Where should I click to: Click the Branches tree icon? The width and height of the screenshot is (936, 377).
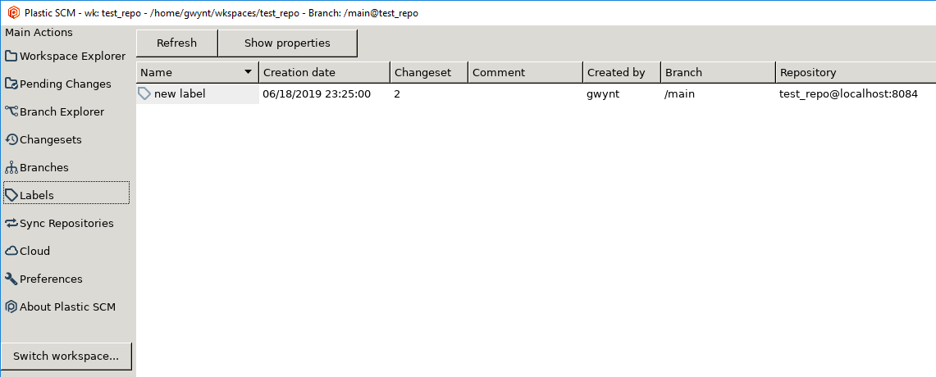coord(11,168)
